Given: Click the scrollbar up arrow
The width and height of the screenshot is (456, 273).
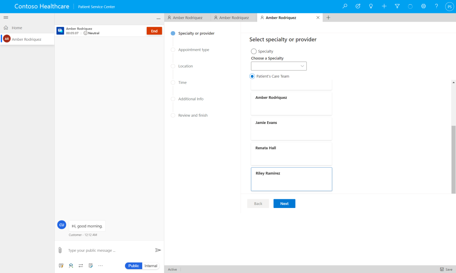Looking at the screenshot, I should [x=453, y=82].
